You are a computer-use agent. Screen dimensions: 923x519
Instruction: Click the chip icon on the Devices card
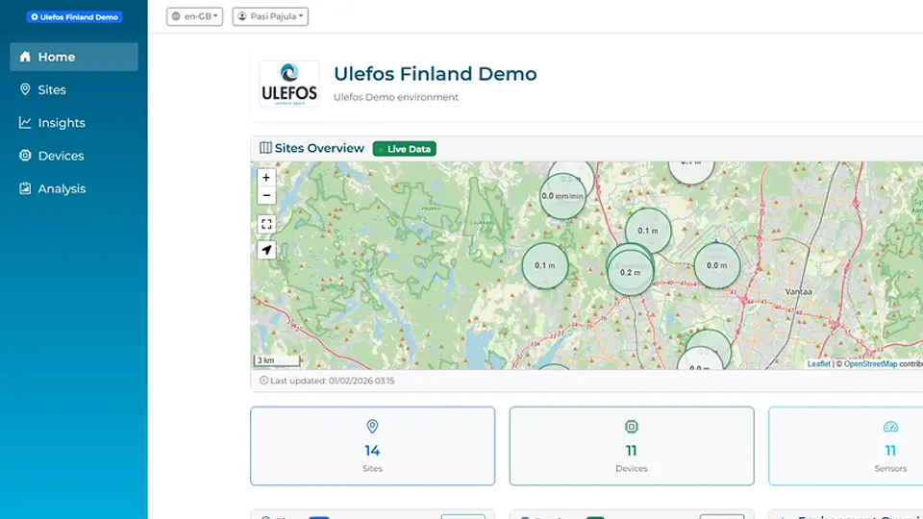(x=632, y=426)
